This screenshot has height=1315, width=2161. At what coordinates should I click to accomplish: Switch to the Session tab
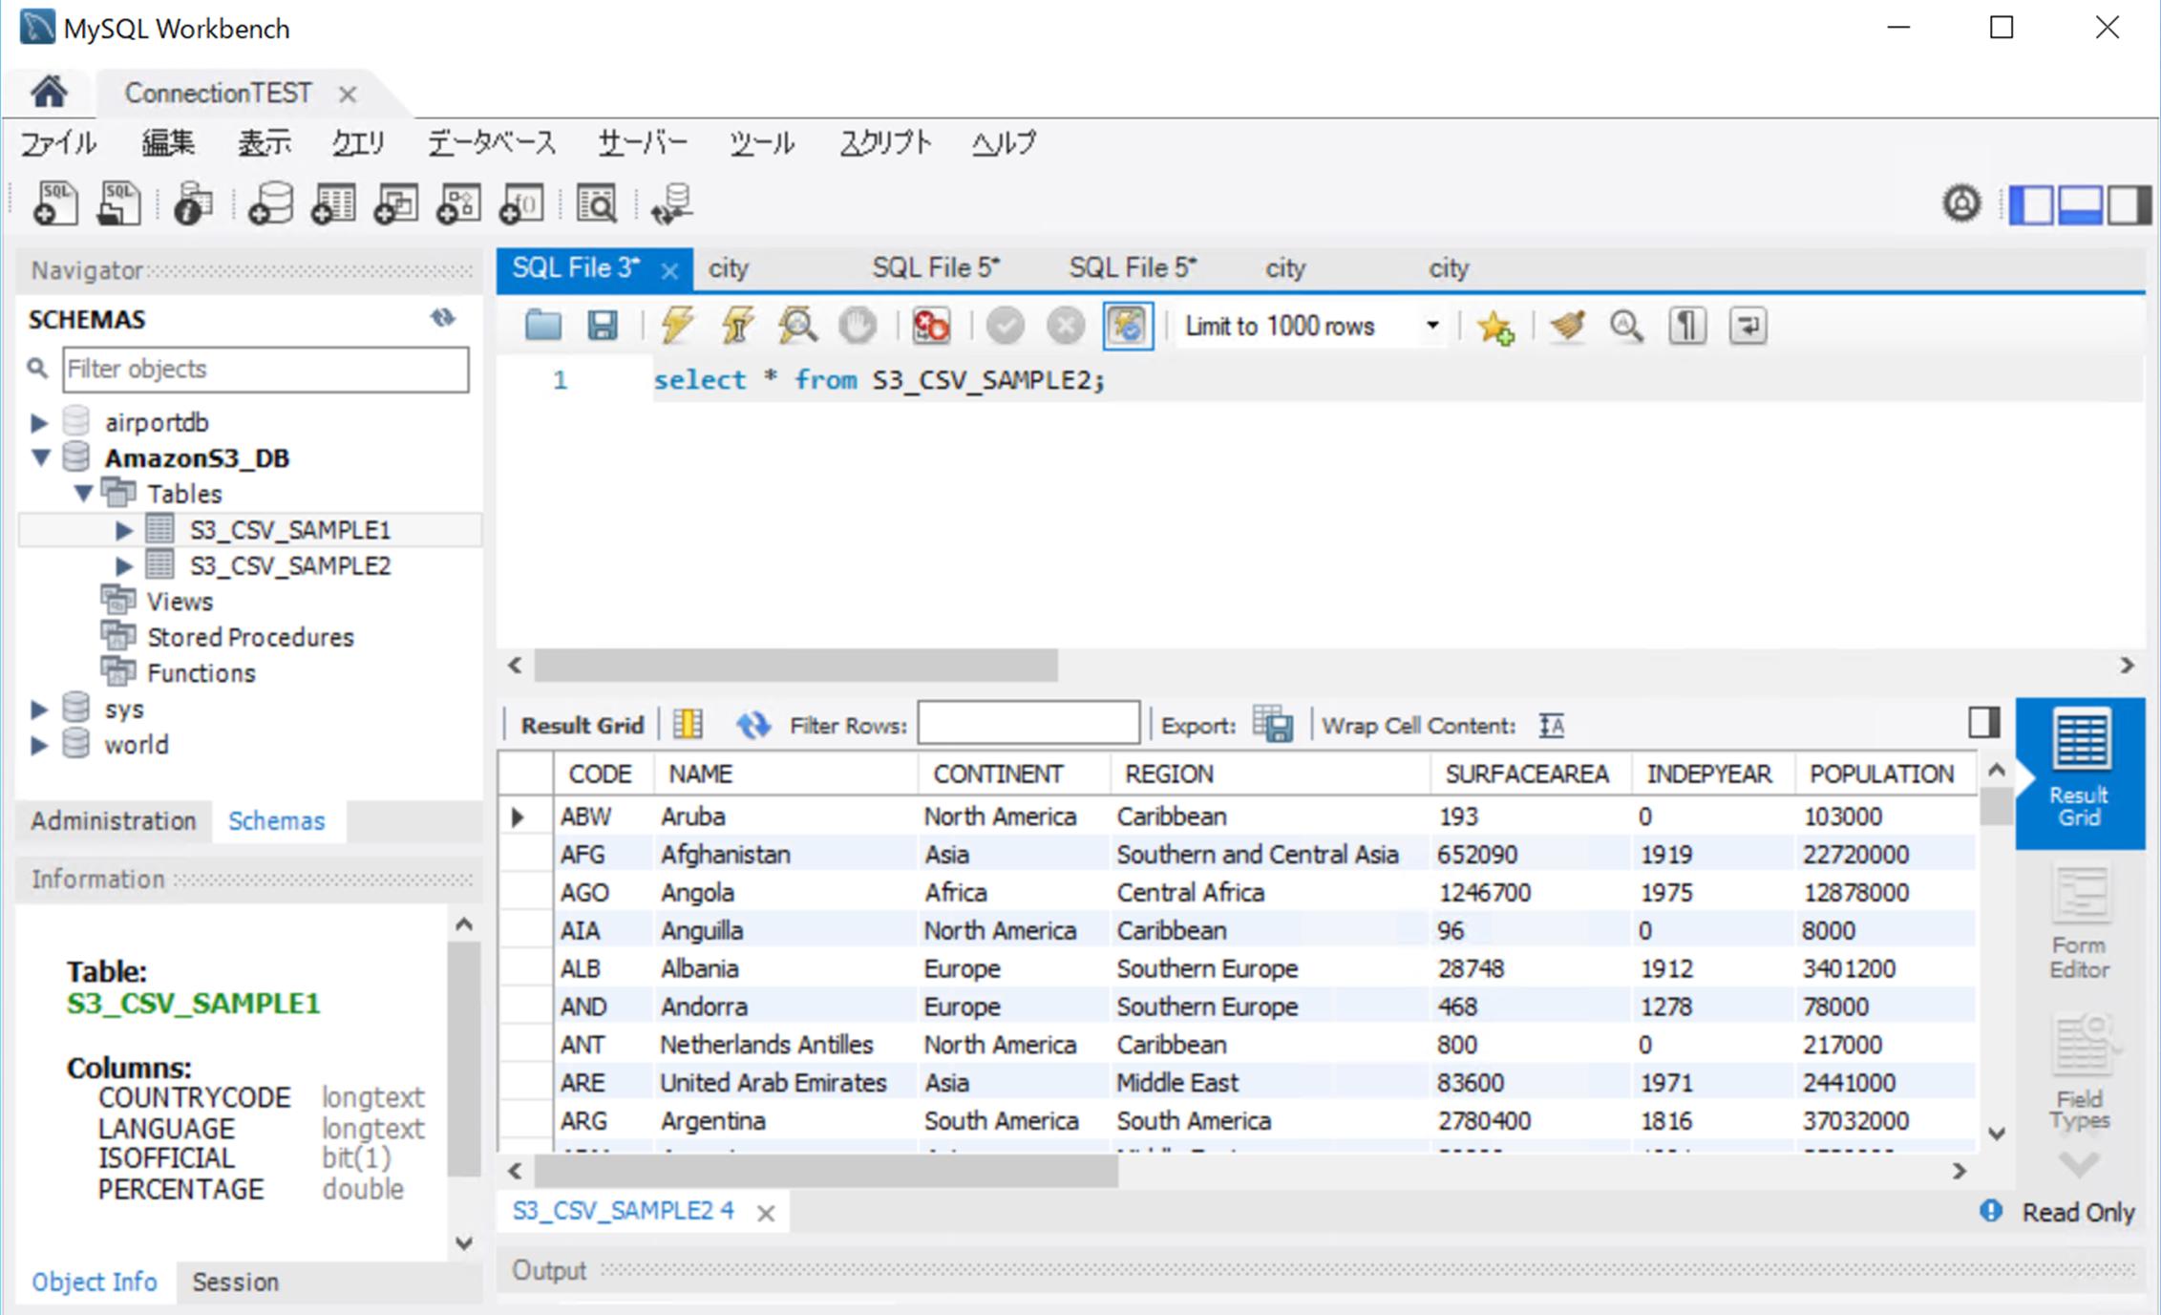236,1281
